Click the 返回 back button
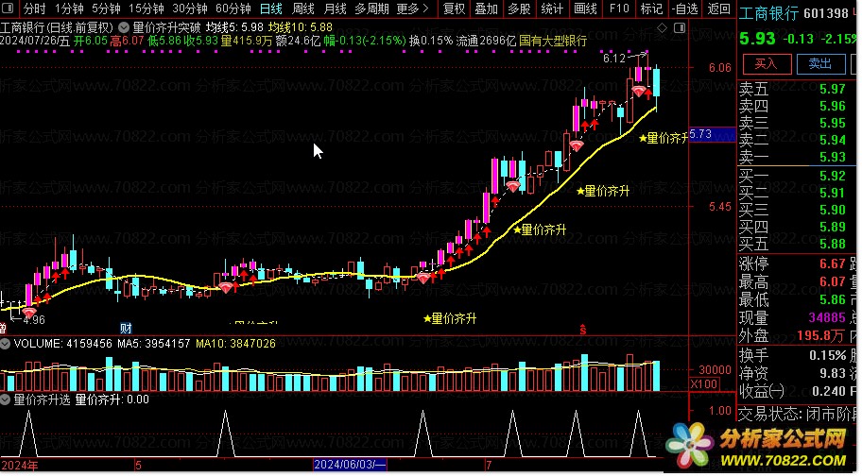This screenshot has height=476, width=862. (718, 8)
